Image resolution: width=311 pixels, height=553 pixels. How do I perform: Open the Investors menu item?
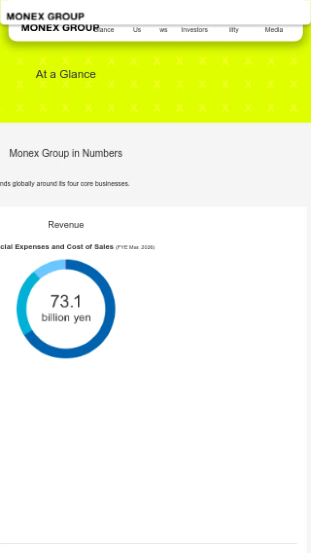[194, 30]
